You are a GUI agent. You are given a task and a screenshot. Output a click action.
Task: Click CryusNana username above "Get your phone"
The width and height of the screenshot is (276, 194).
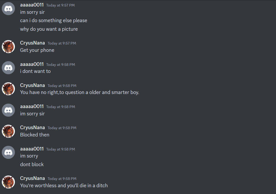coord(32,43)
